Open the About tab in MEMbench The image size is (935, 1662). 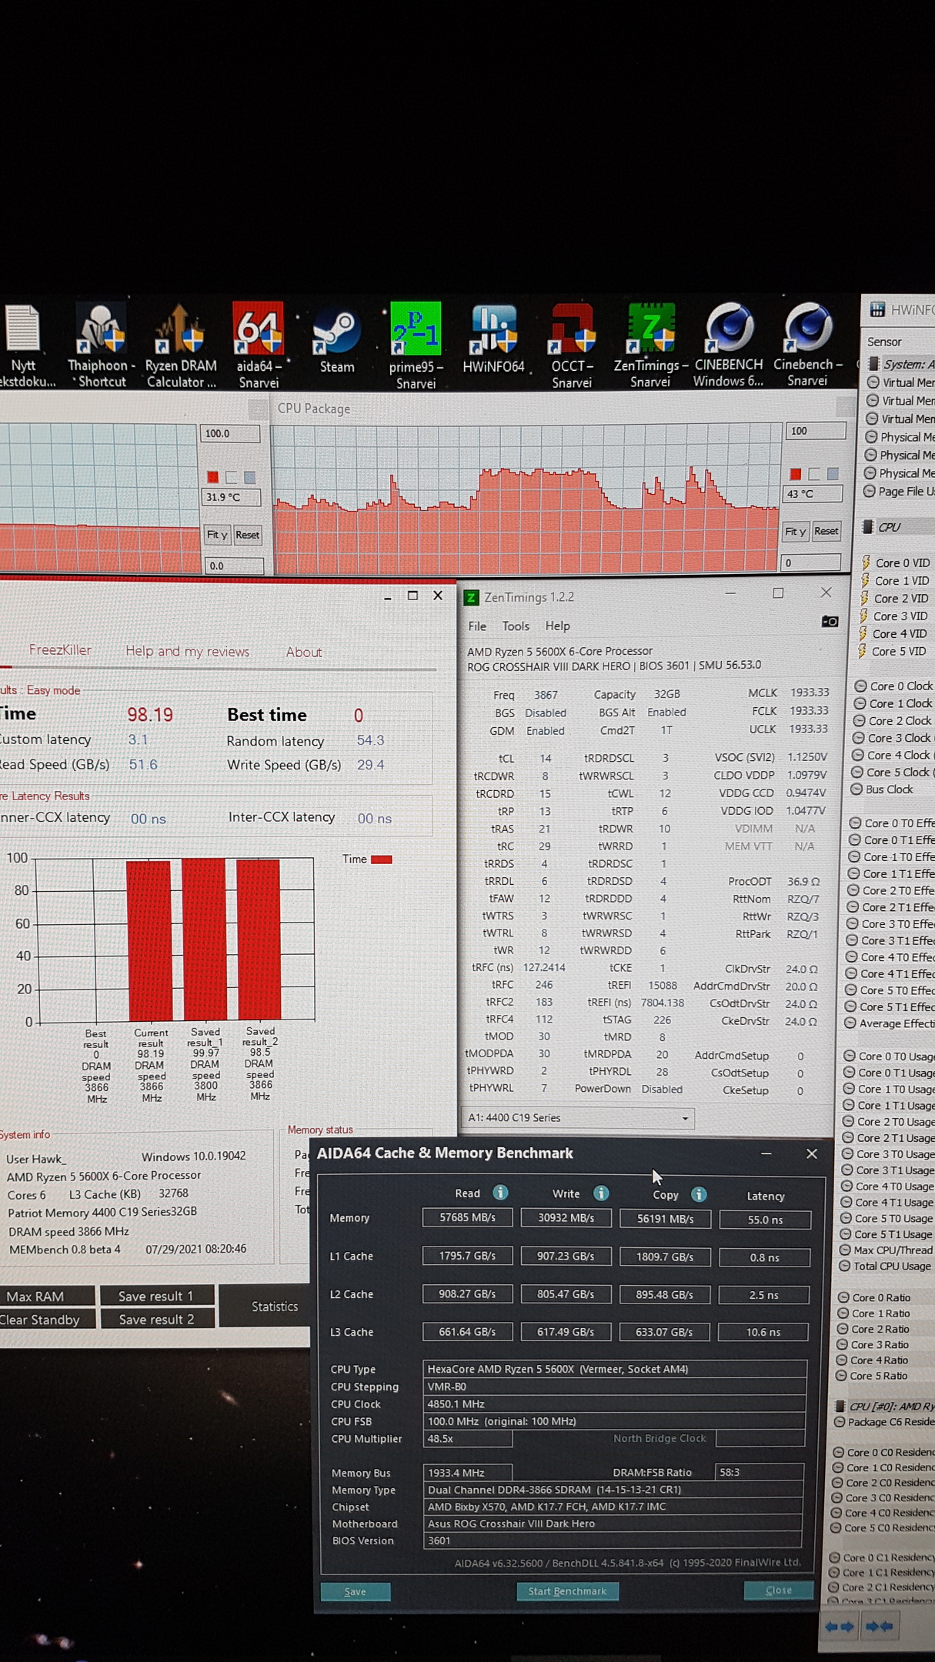click(304, 652)
